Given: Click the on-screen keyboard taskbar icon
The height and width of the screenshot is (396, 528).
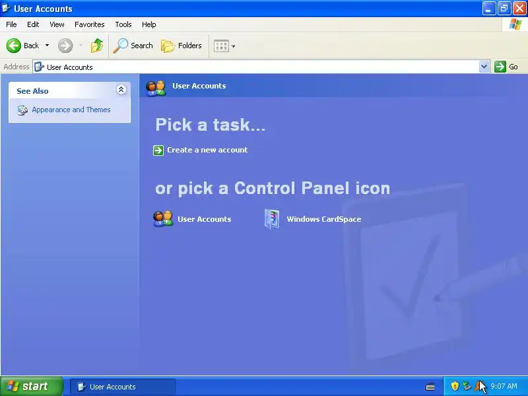Looking at the screenshot, I should (430, 386).
